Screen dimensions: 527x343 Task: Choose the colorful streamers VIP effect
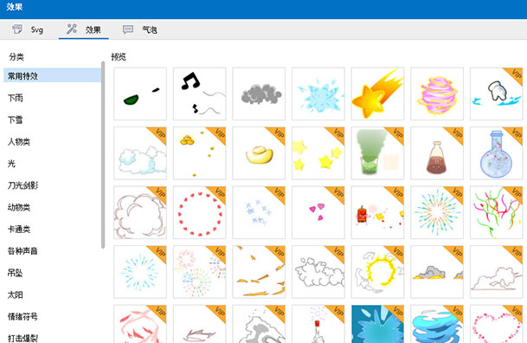tap(497, 212)
